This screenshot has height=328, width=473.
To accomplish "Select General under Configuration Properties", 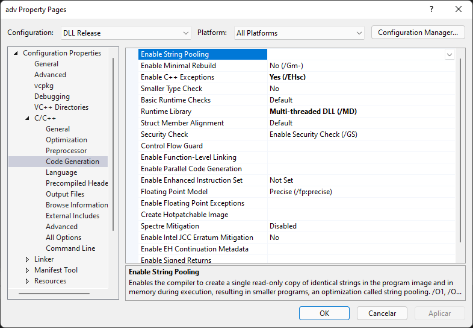I will [46, 64].
